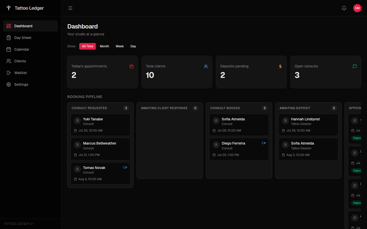Image resolution: width=367 pixels, height=229 pixels.
Task: Open Yuki Tanabe's consult card
Action: tap(100, 125)
